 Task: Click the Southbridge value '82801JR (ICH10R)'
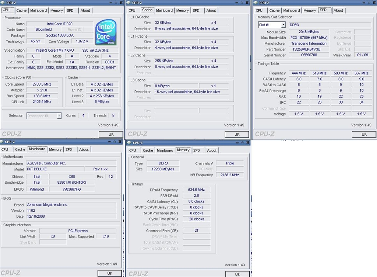(72, 183)
